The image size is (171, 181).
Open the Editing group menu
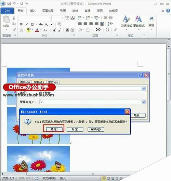tap(152, 23)
